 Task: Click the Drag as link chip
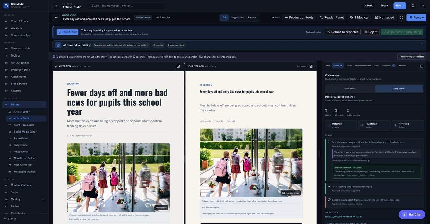[x=163, y=17]
